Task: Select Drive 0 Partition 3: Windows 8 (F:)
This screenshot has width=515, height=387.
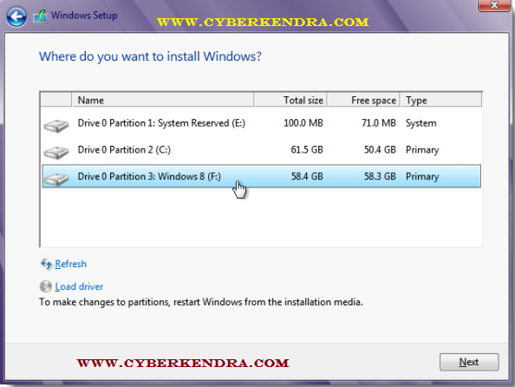Action: tap(262, 176)
